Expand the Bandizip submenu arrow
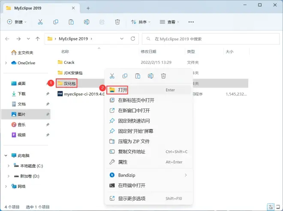 [186, 175]
